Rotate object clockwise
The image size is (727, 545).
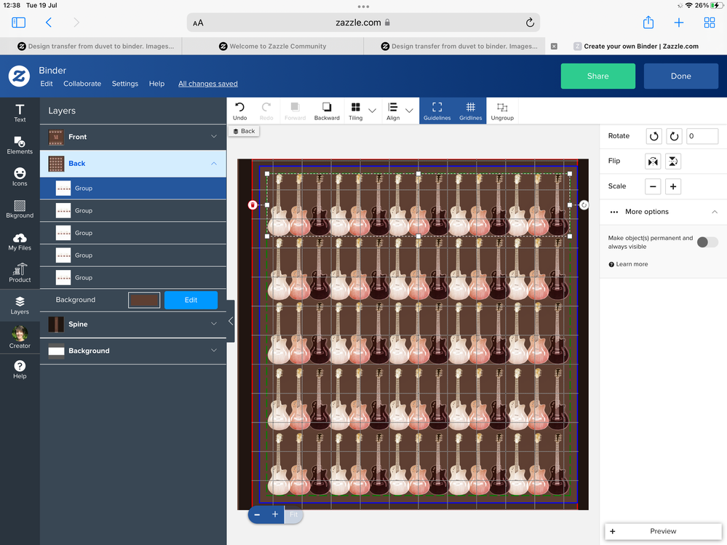tap(674, 136)
